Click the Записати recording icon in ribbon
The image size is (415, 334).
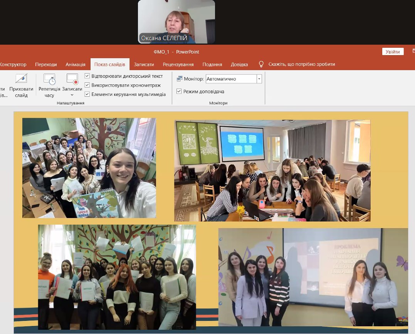(72, 79)
